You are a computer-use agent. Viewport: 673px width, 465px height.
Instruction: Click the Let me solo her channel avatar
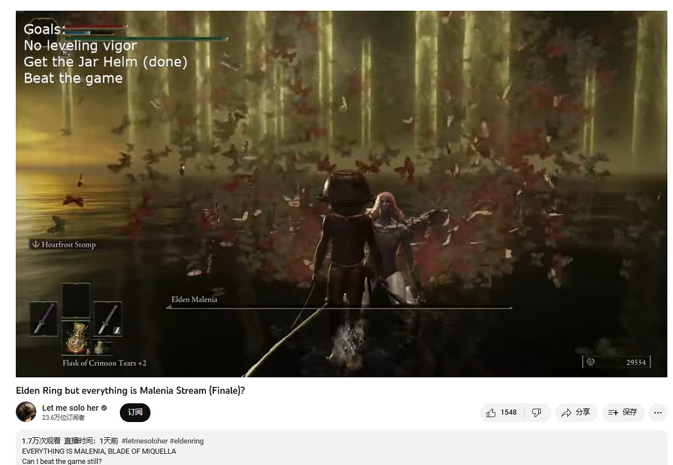point(26,412)
